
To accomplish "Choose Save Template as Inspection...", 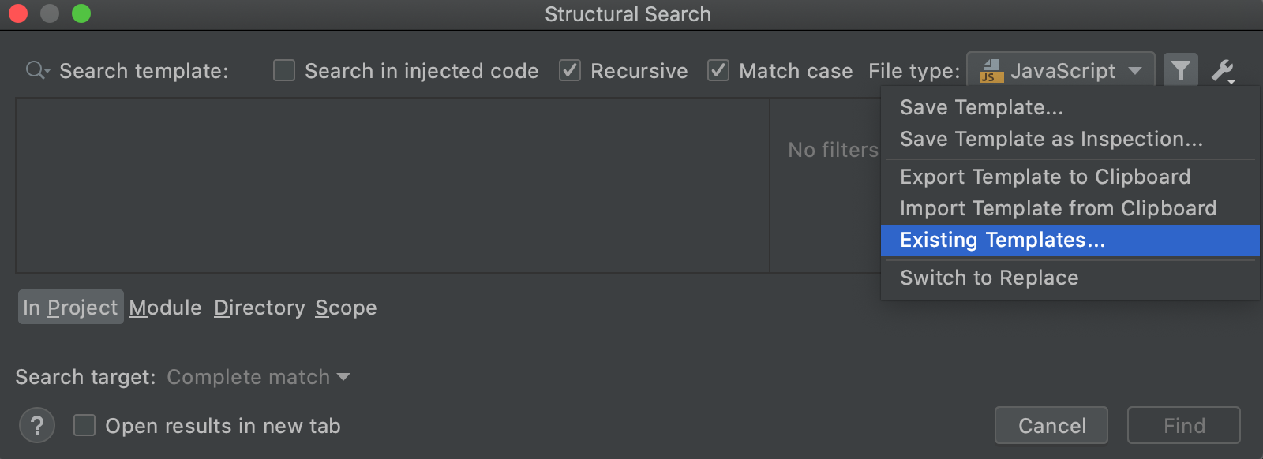I will tap(1051, 139).
